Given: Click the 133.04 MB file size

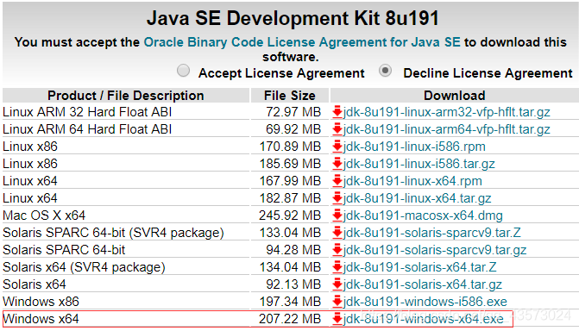Looking at the screenshot, I should [290, 233].
